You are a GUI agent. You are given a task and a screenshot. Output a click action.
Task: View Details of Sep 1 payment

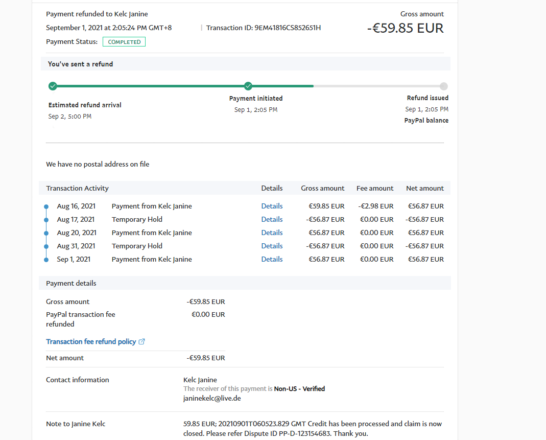click(x=272, y=259)
